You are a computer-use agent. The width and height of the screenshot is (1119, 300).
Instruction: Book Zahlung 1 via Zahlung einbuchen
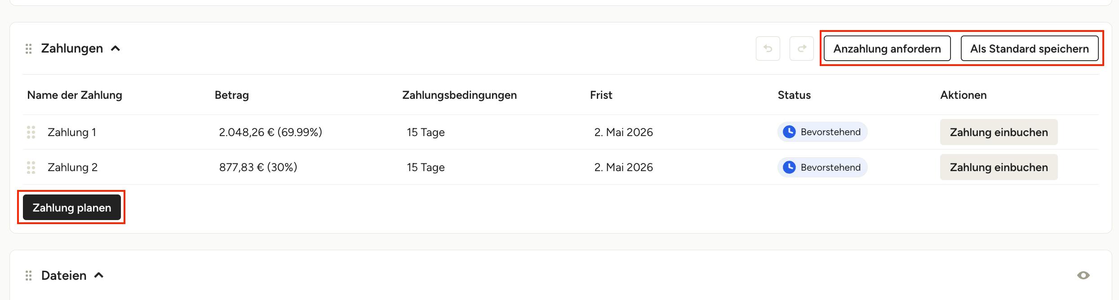[999, 132]
